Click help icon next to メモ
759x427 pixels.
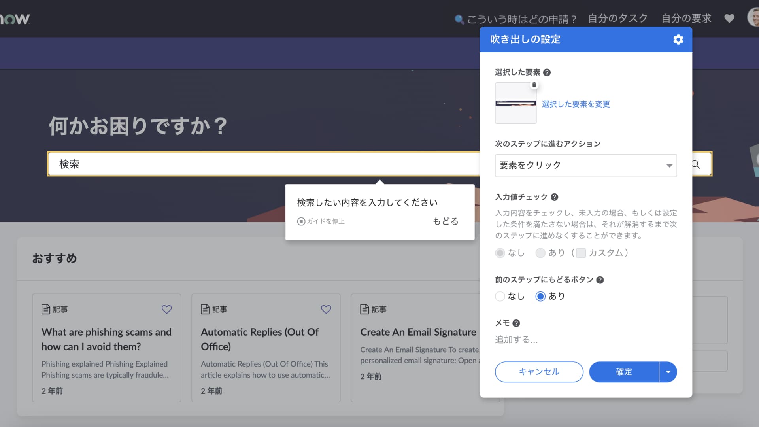[x=516, y=323]
